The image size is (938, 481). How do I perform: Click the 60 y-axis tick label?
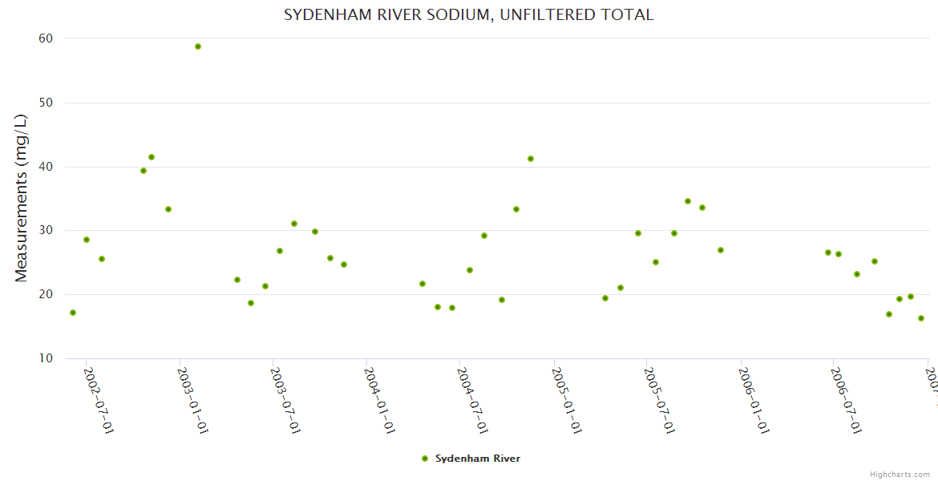[x=45, y=38]
